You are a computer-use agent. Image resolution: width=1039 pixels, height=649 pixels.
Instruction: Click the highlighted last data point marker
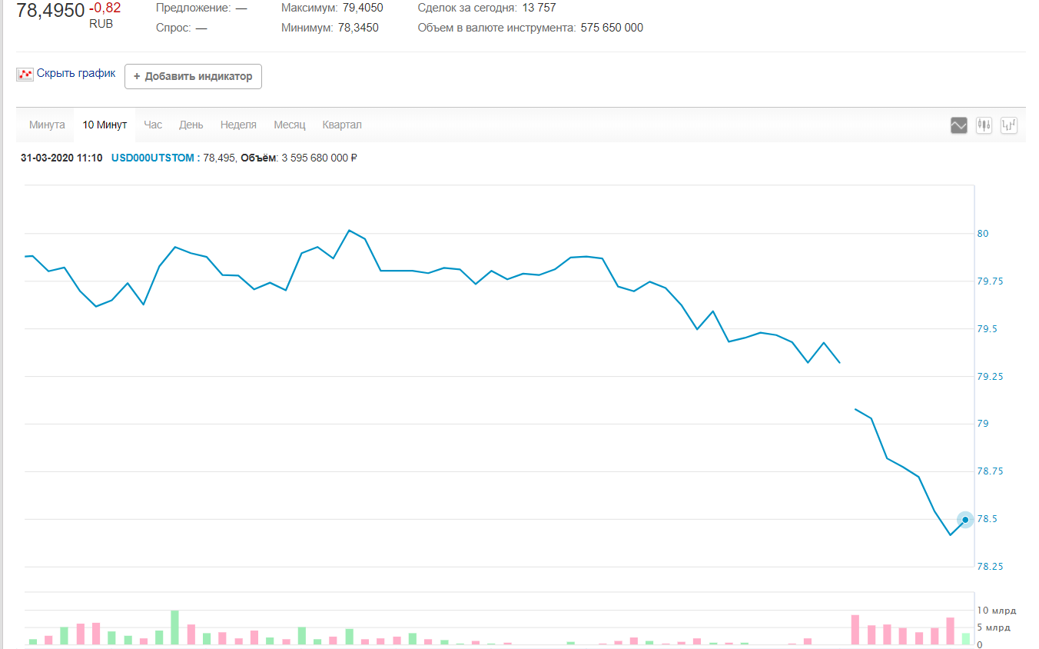pos(965,520)
